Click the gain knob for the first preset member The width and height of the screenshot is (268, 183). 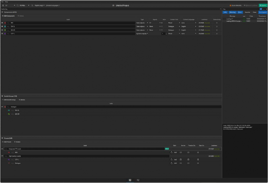[x=171, y=152]
